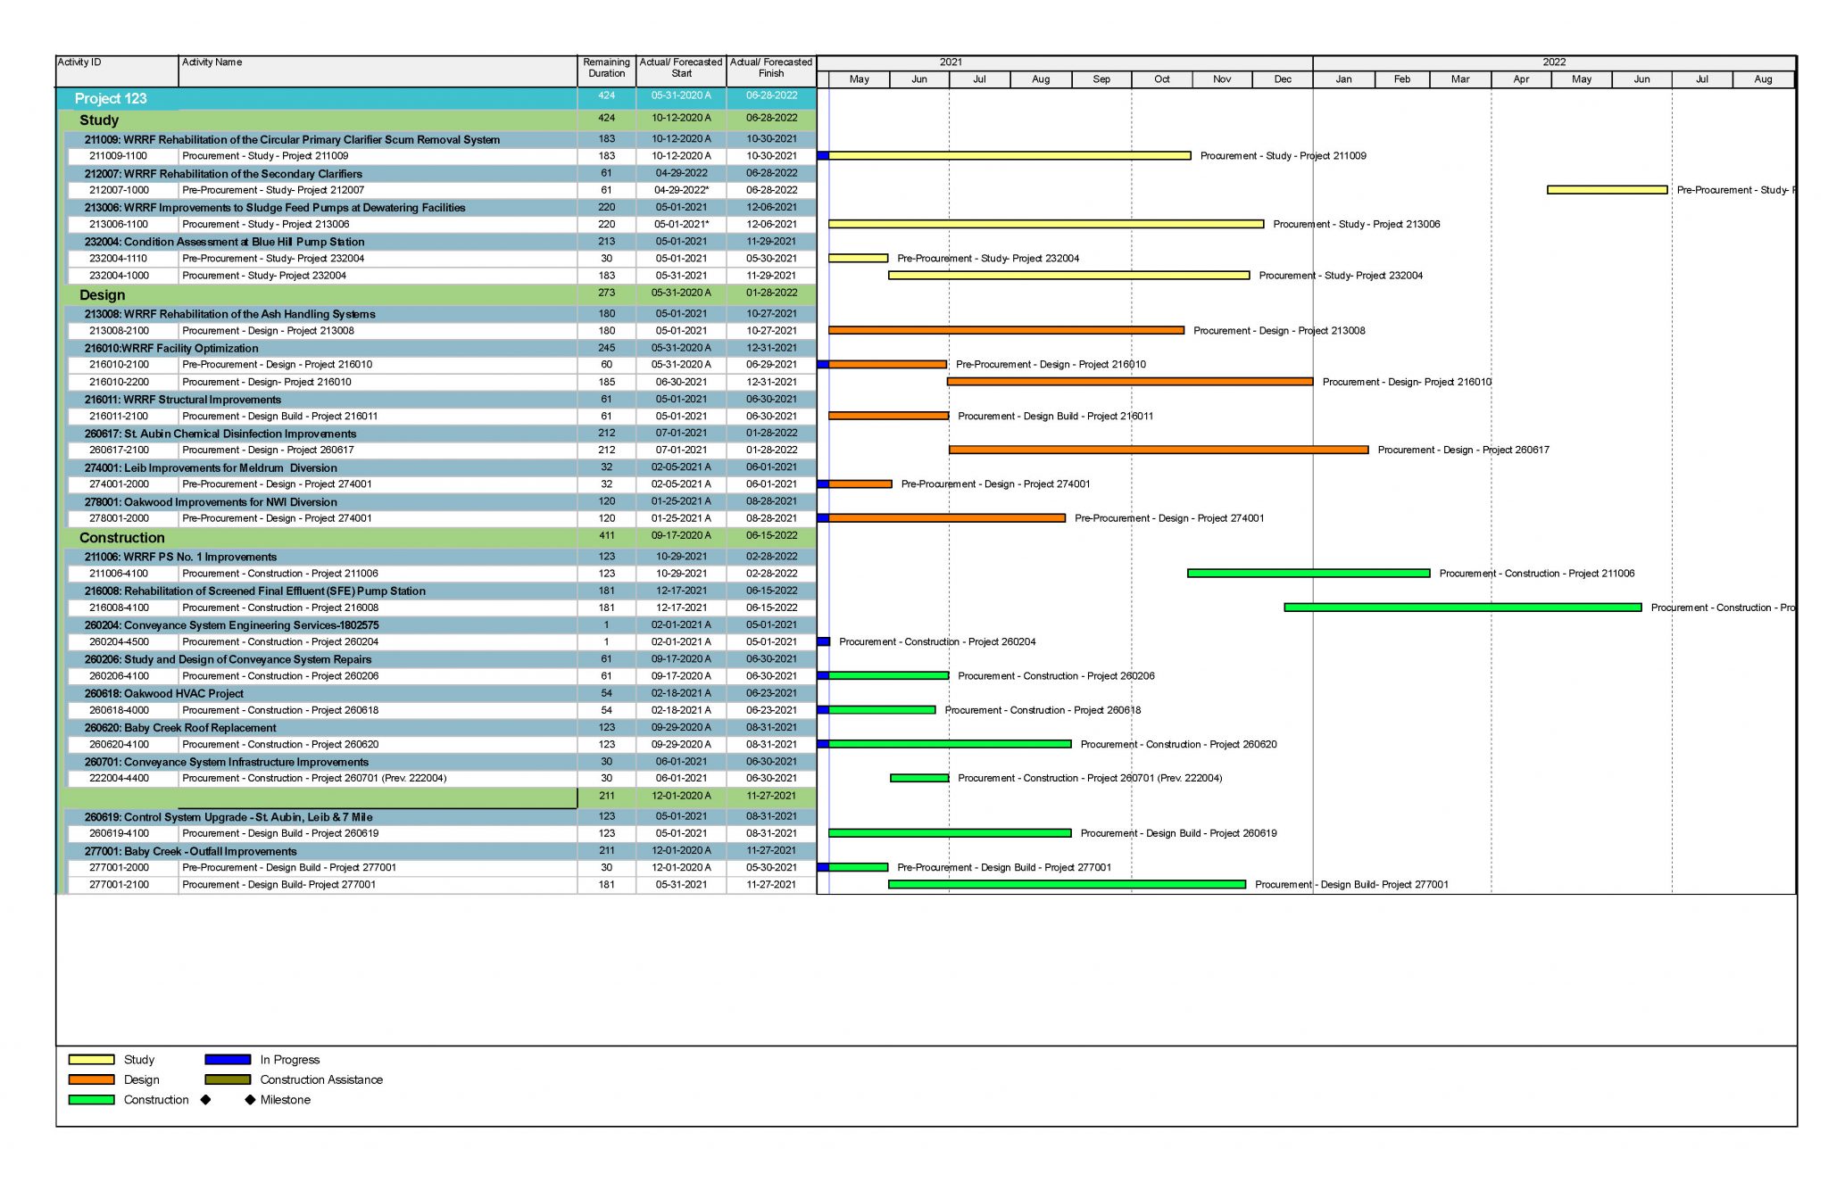This screenshot has height=1182, width=1828.
Task: Click the yellow Pre-Procurement Study 232004 bar
Action: (x=859, y=259)
